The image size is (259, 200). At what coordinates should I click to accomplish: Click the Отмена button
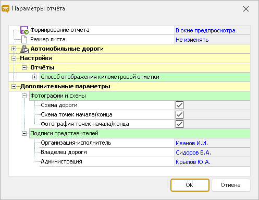tap(231, 185)
